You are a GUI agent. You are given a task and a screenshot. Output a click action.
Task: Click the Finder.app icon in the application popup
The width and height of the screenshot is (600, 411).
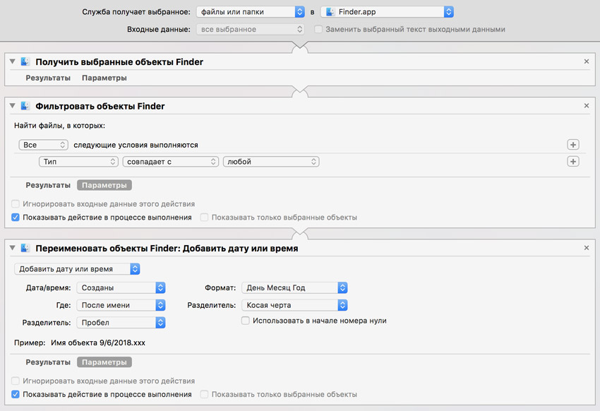330,12
